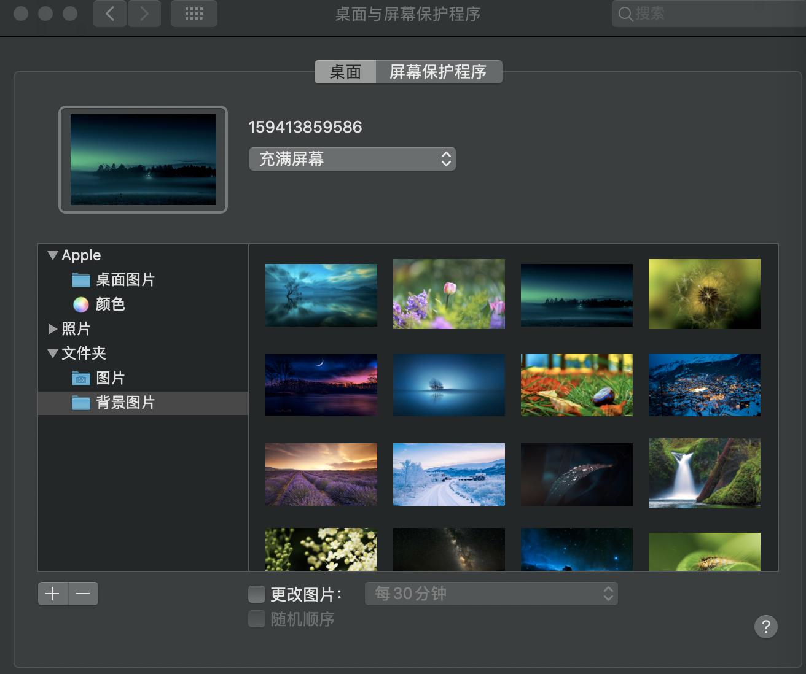
Task: Select the 桌面 tab
Action: [345, 72]
